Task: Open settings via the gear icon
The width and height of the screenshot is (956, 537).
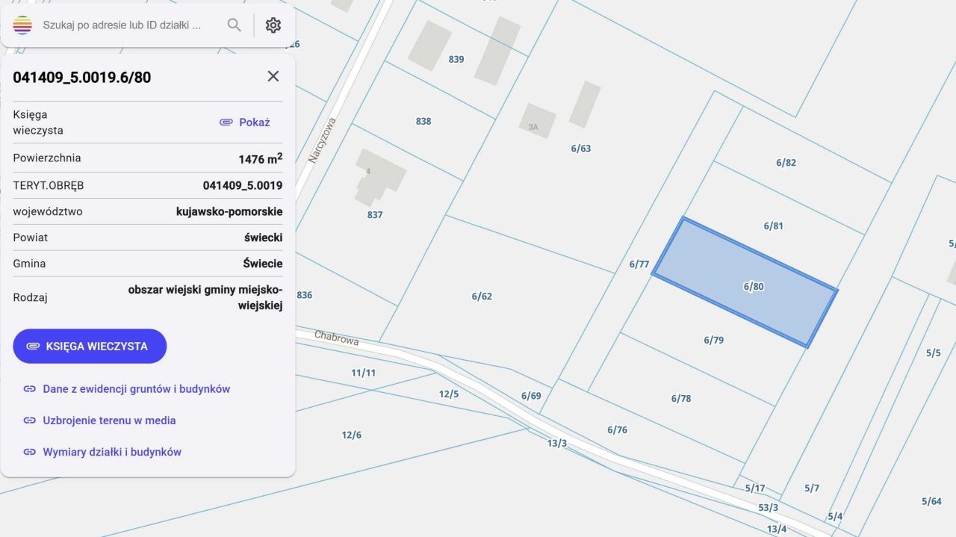Action: pyautogui.click(x=273, y=25)
